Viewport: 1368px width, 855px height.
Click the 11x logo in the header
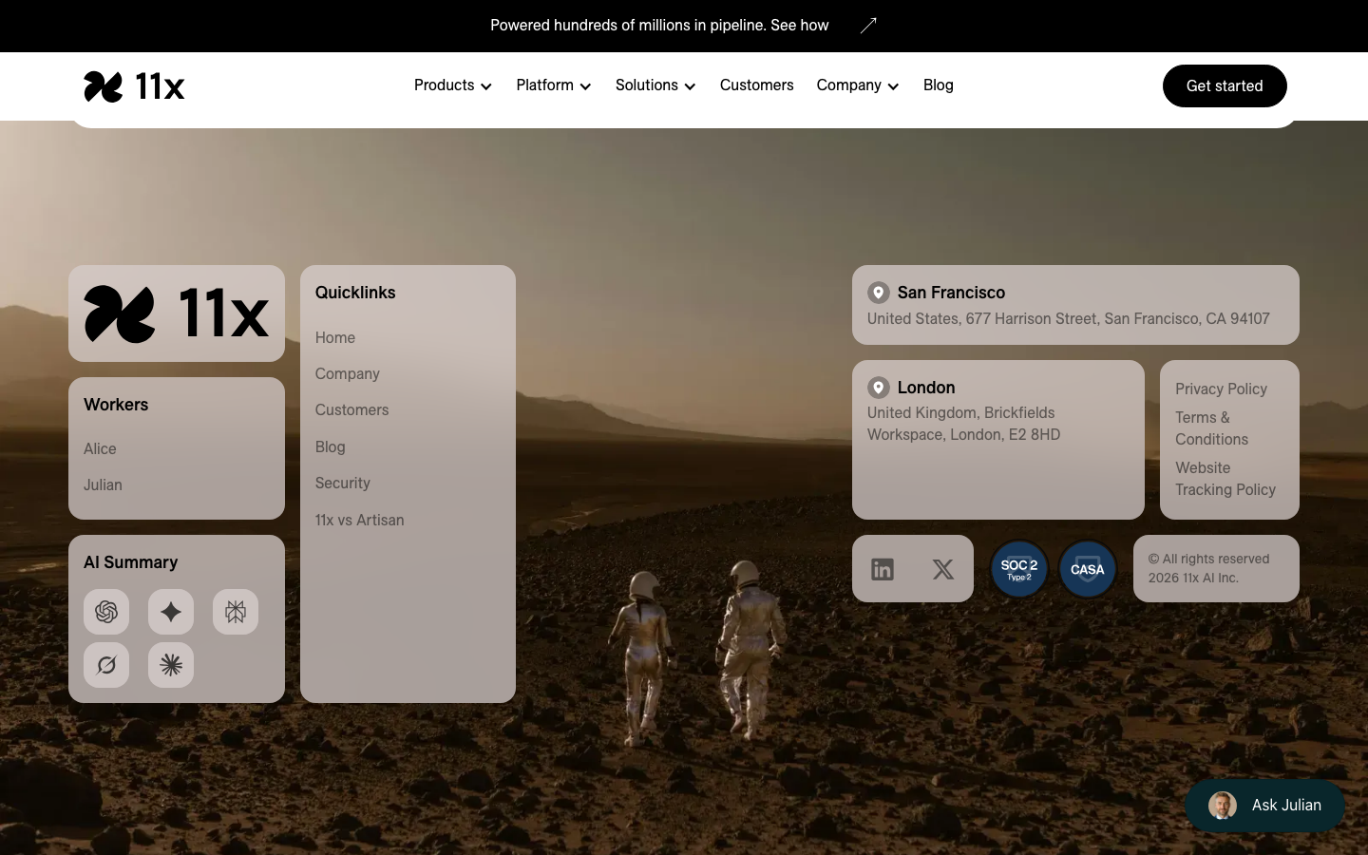(x=134, y=86)
